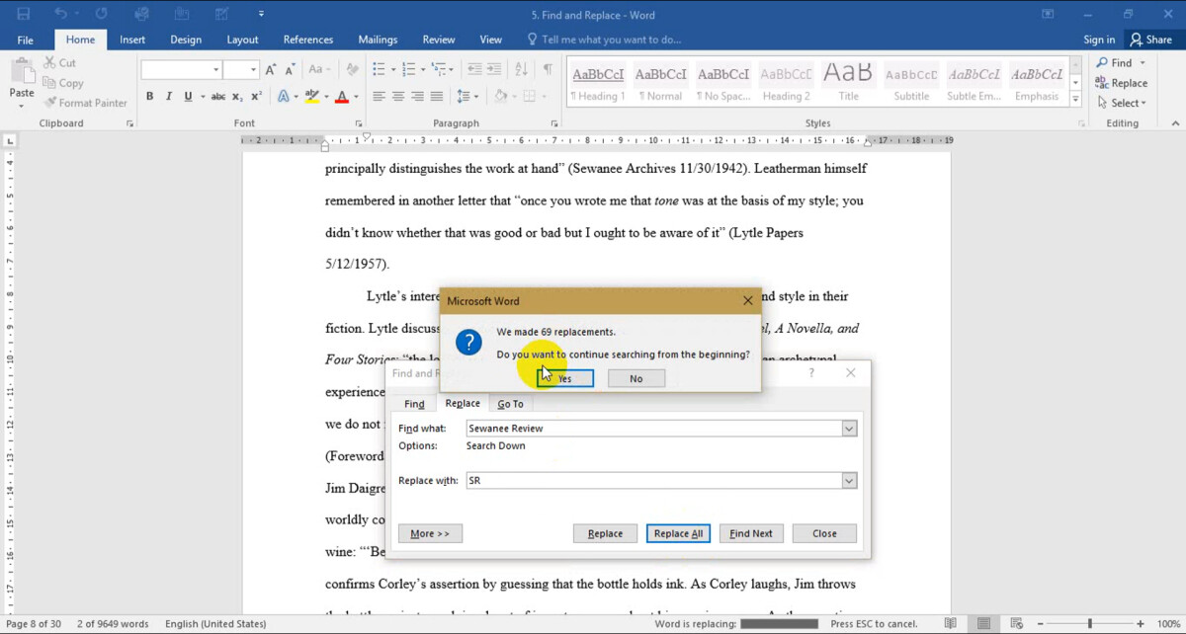
Task: Expand the Styles gallery More arrow
Action: pos(1076,98)
